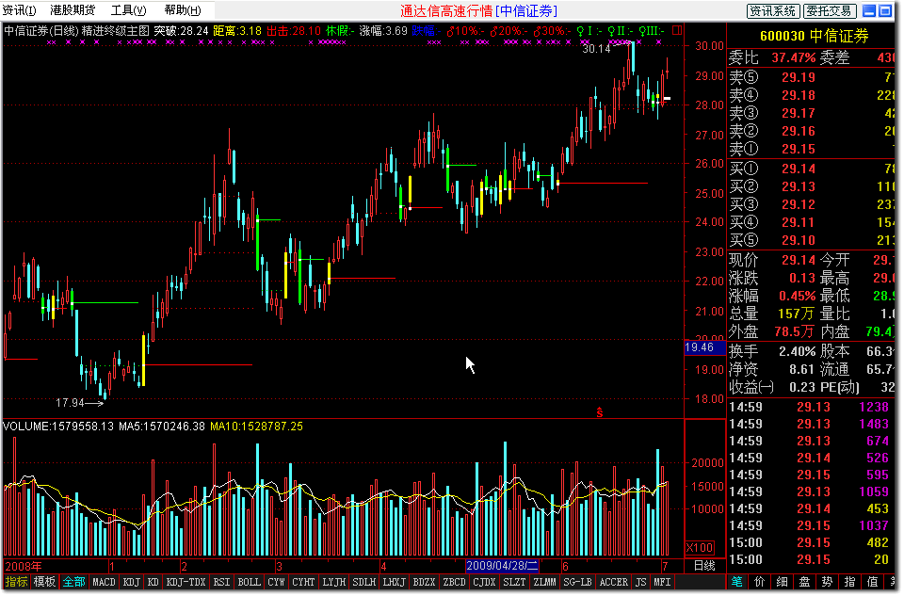The image size is (904, 596).
Task: Click the 委托交易 button
Action: [x=831, y=10]
